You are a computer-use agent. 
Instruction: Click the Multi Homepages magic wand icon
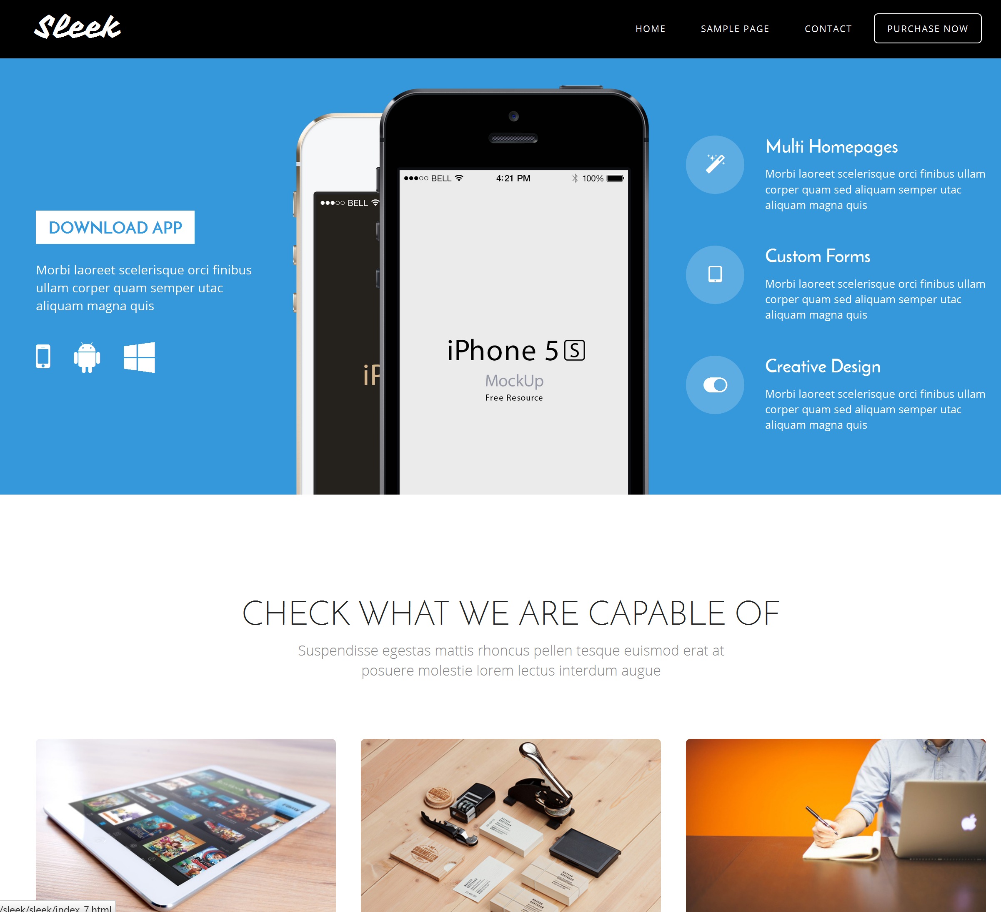click(715, 164)
